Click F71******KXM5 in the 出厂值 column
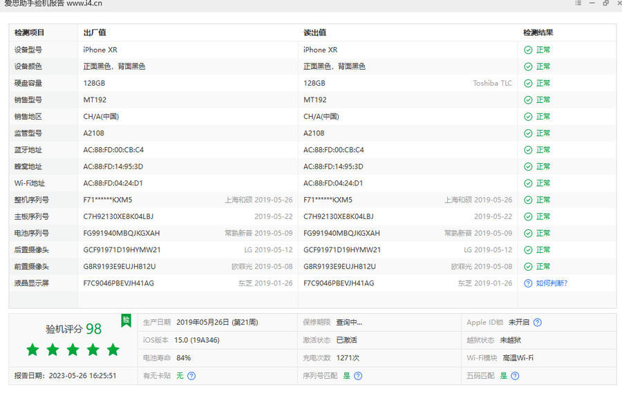622x396 pixels. (x=108, y=200)
